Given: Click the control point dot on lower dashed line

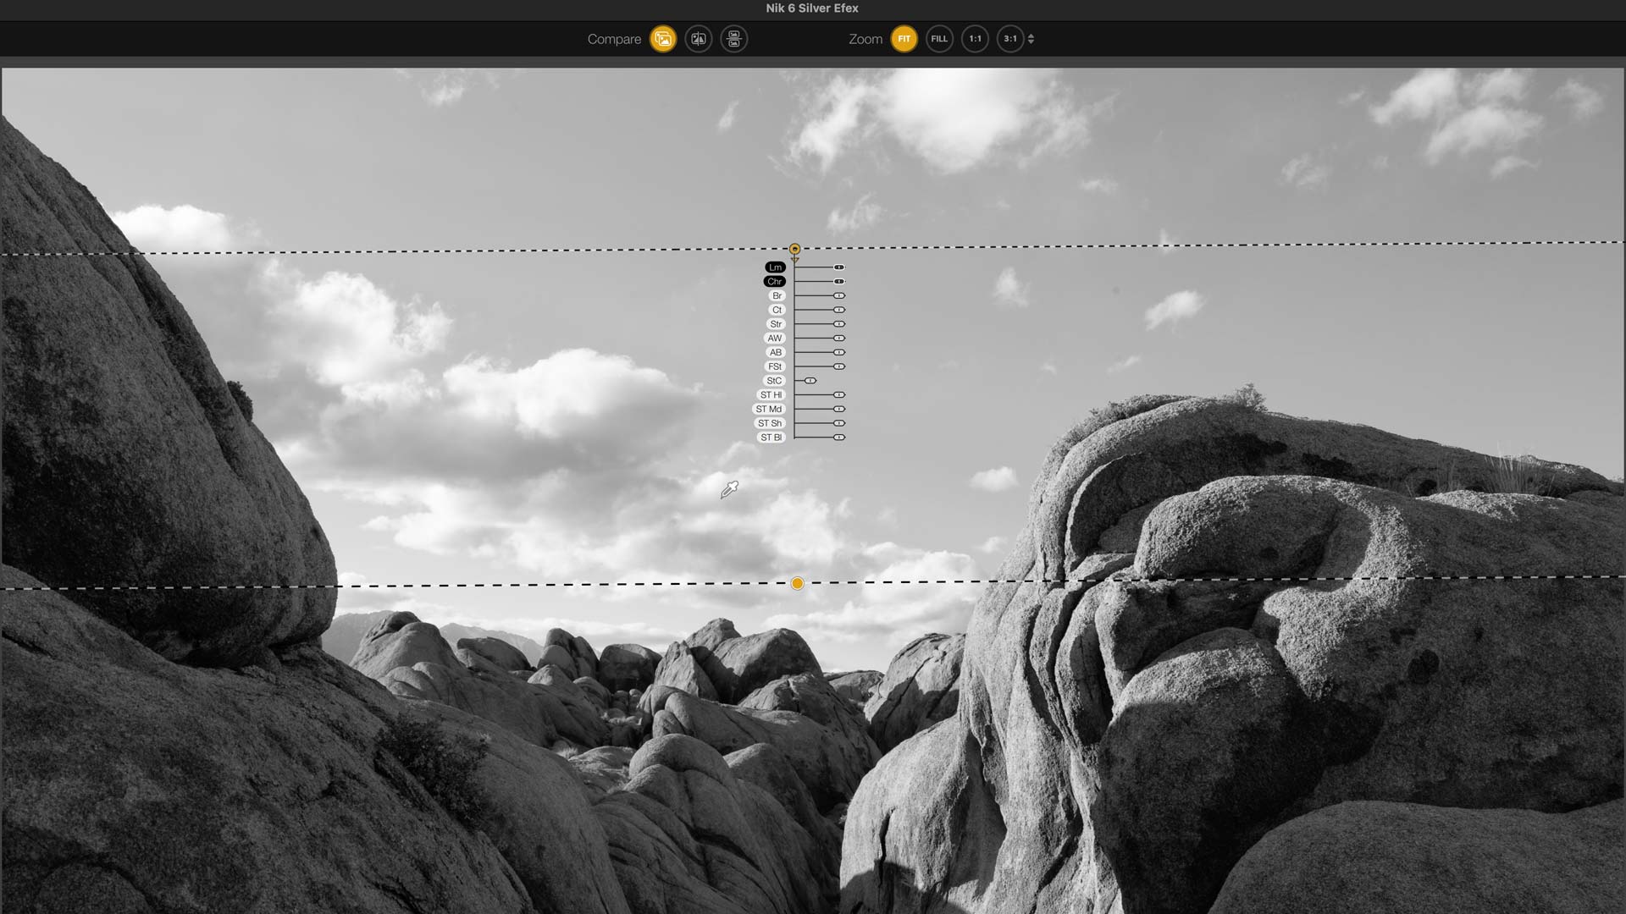Looking at the screenshot, I should click(797, 583).
